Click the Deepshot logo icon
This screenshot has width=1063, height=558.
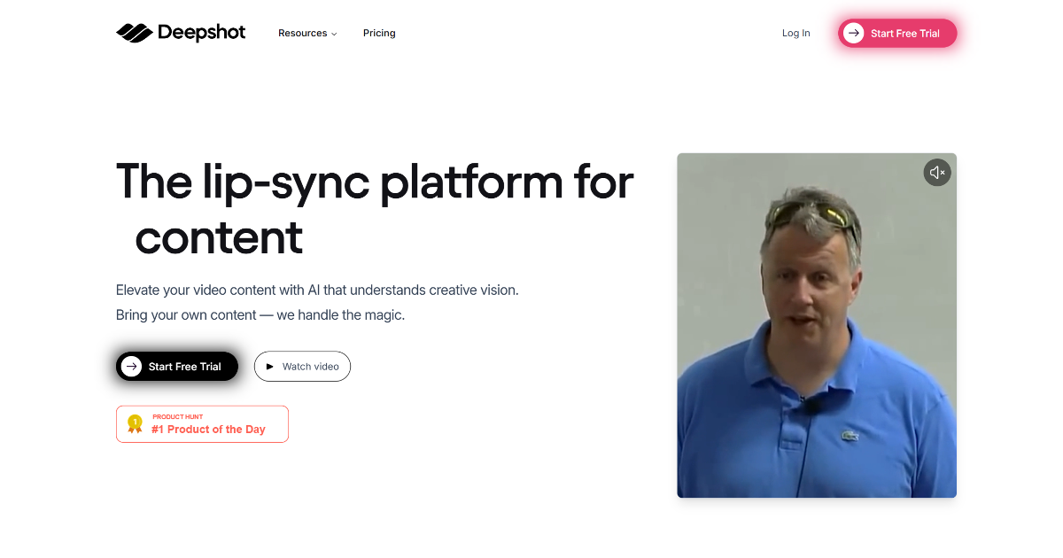tap(135, 33)
